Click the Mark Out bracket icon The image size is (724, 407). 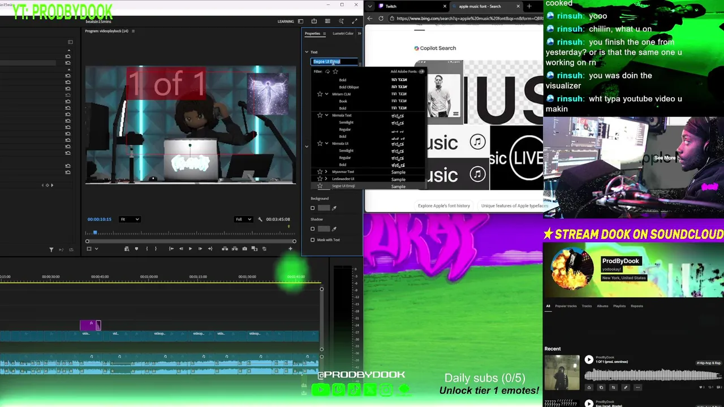(156, 249)
